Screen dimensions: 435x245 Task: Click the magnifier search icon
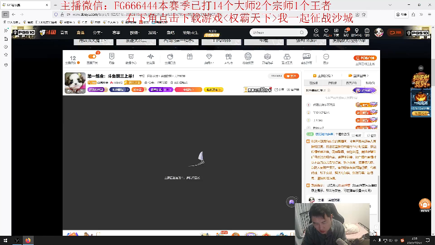point(302,33)
